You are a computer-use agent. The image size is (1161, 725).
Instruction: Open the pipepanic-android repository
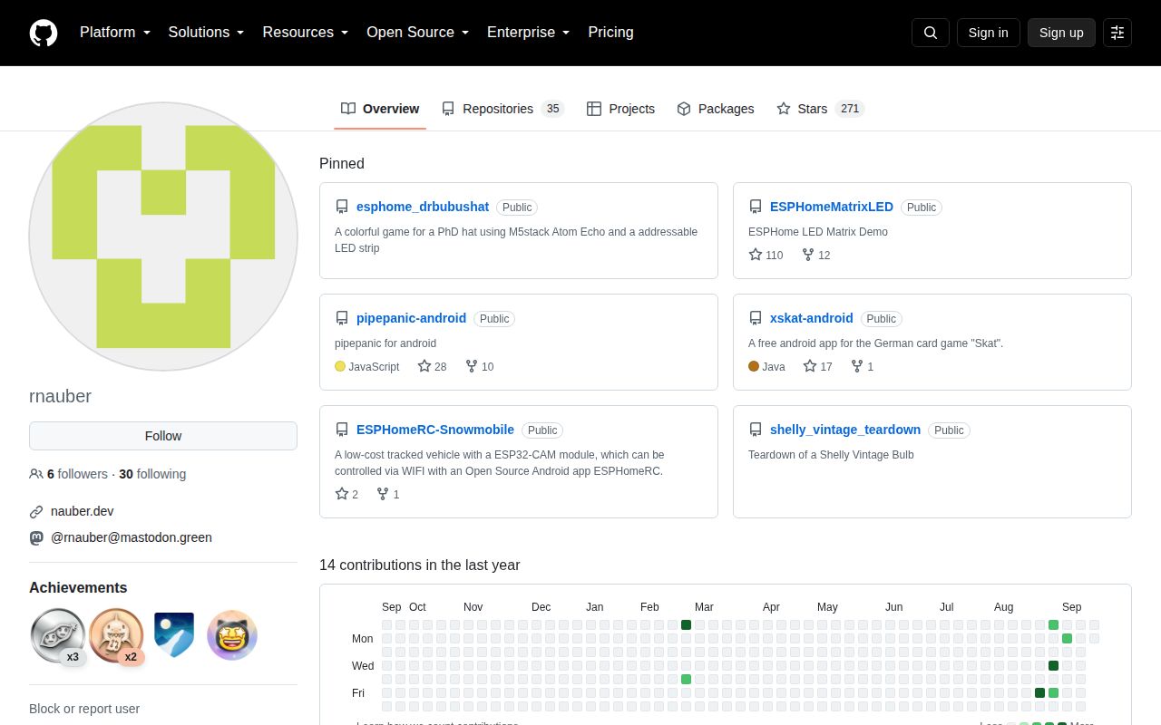[411, 318]
